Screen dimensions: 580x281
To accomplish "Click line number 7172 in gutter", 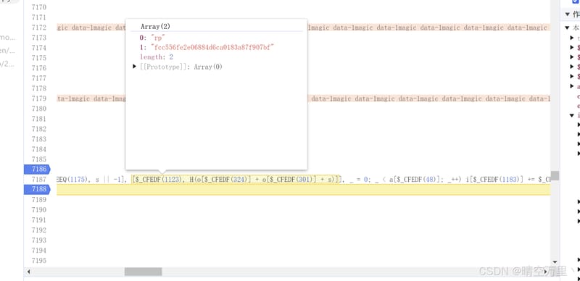I will click(x=39, y=28).
